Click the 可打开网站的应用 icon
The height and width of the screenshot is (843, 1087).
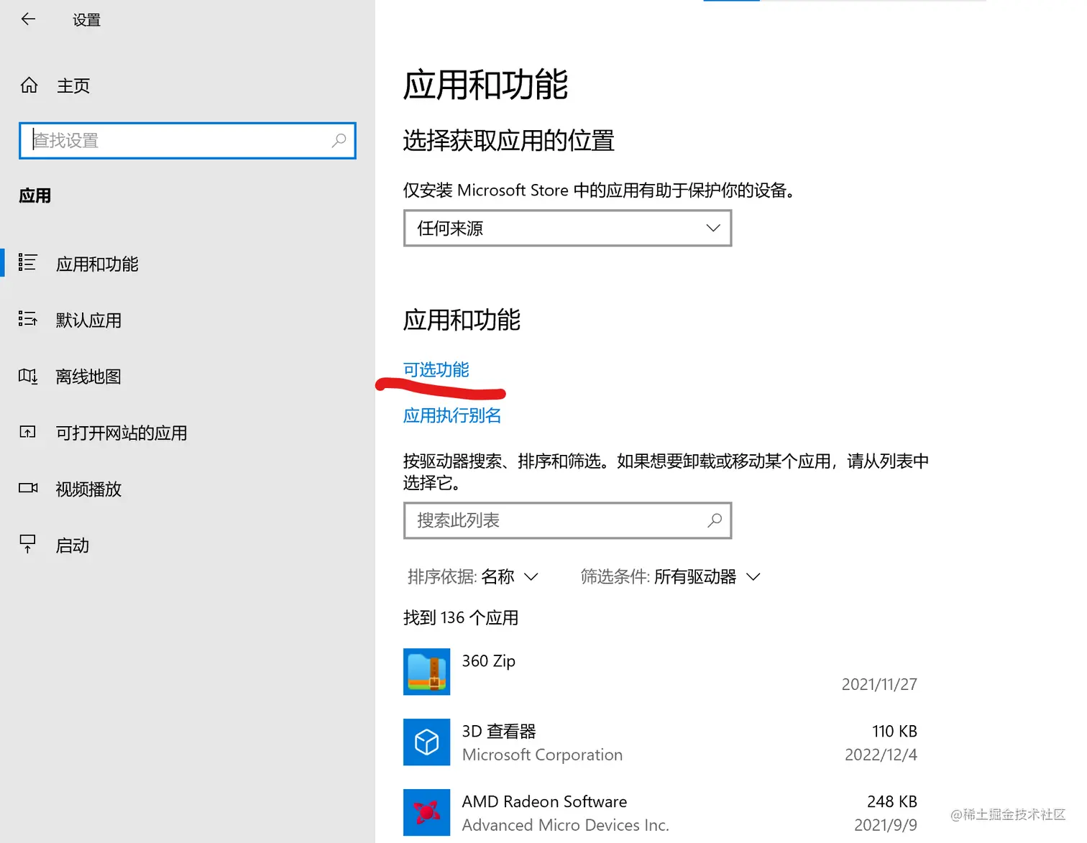27,432
